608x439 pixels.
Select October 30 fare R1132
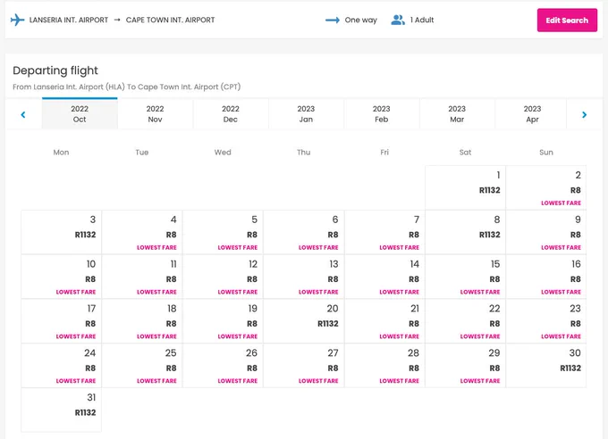click(546, 366)
